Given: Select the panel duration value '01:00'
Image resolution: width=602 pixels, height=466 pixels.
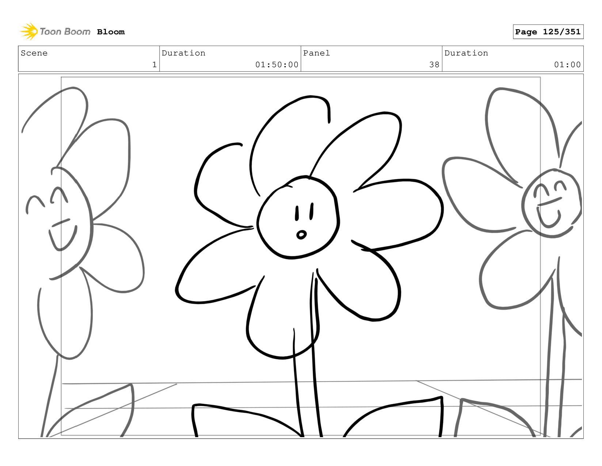Looking at the screenshot, I should coord(567,65).
